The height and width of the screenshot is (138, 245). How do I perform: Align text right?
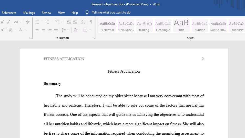coord(50,30)
